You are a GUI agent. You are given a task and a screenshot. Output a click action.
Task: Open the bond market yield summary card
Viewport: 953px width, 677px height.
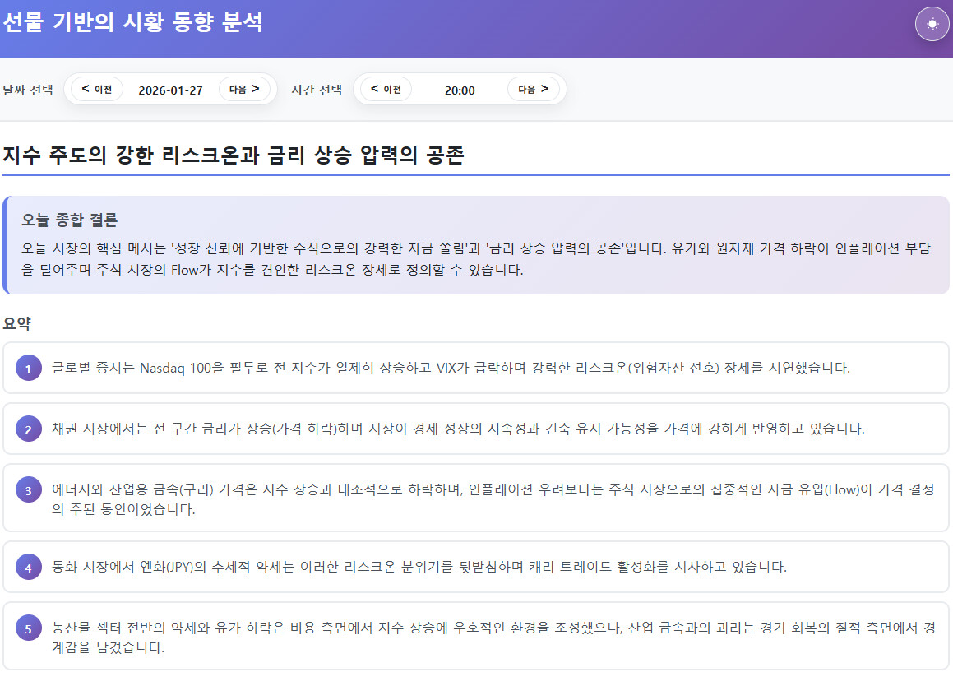click(x=477, y=429)
